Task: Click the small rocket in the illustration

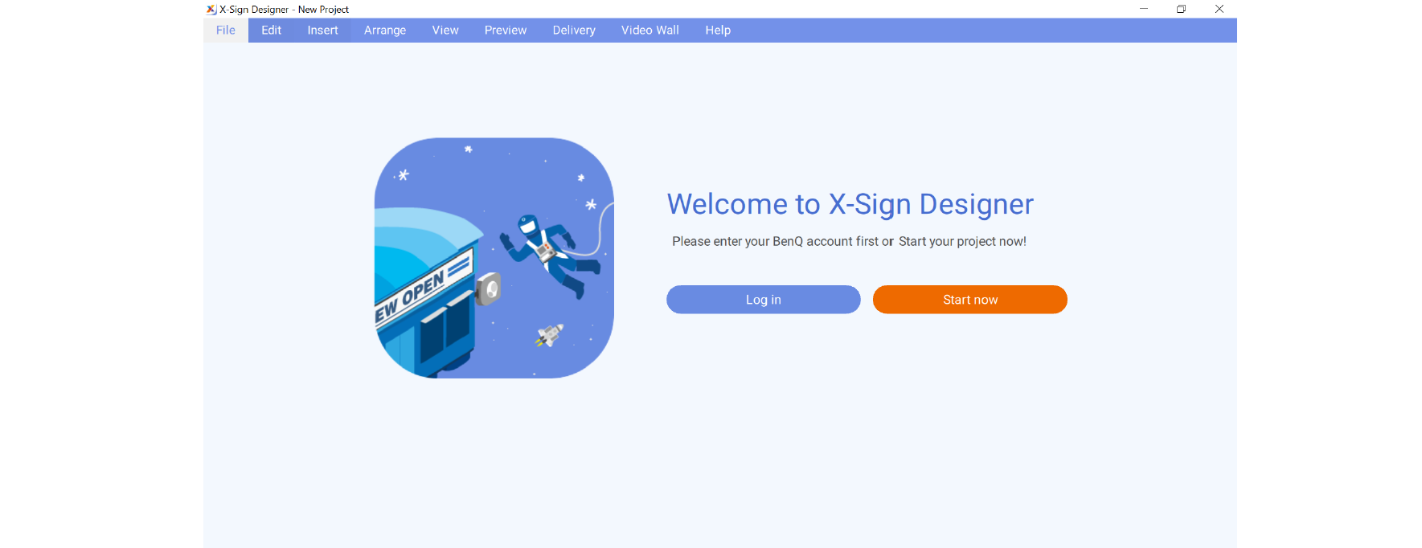Action: pyautogui.click(x=550, y=334)
